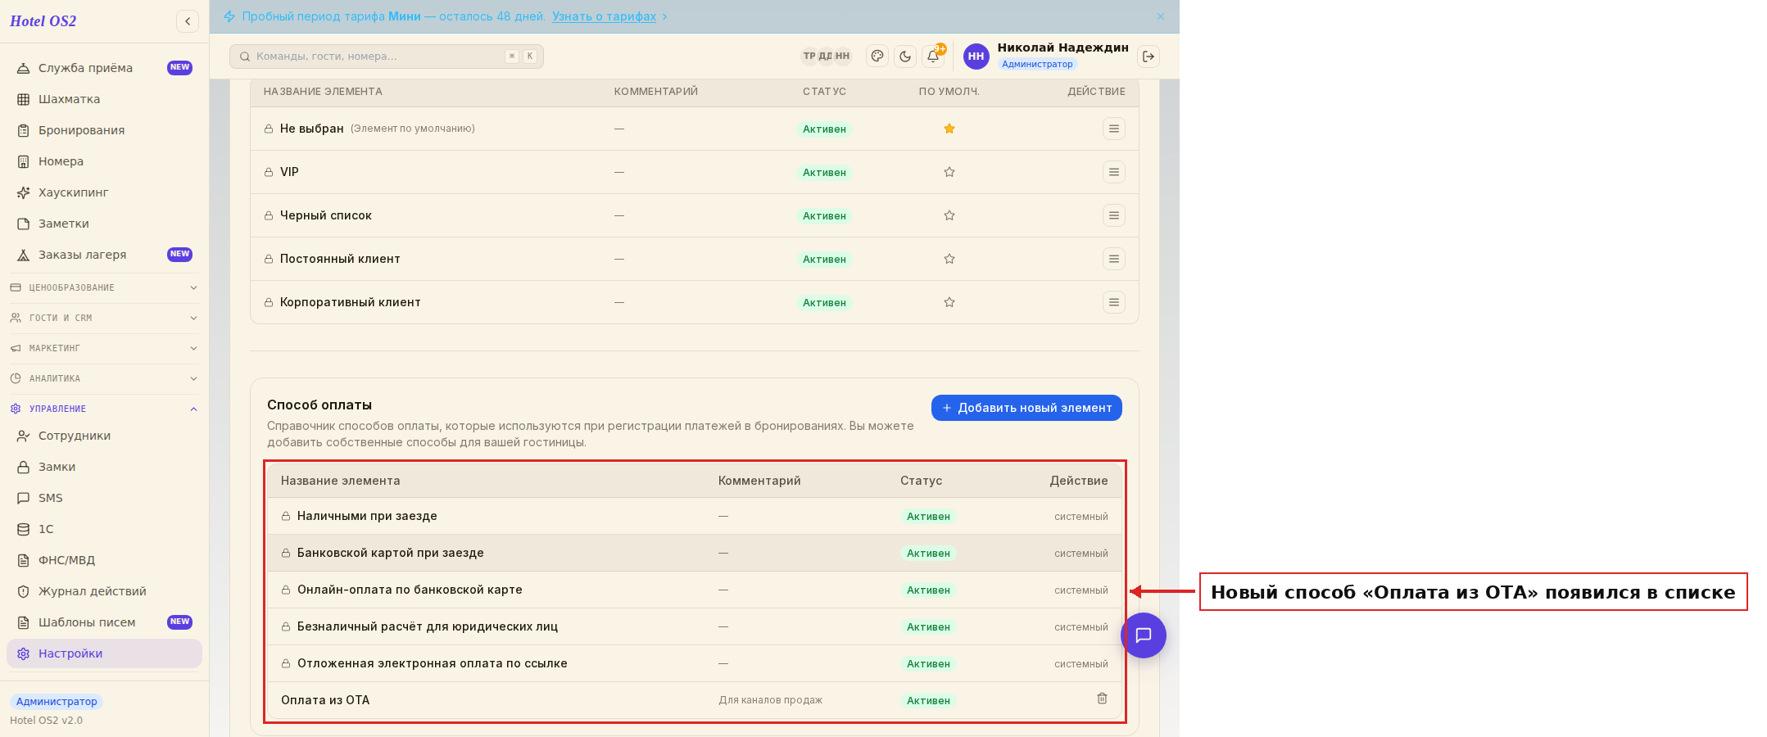The height and width of the screenshot is (737, 1767).
Task: Click «Добавить новый элемент» button
Action: tap(1026, 408)
